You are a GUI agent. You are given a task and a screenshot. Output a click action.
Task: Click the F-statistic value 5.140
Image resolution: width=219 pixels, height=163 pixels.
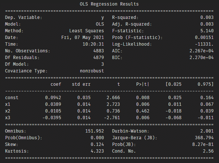[x=207, y=31]
